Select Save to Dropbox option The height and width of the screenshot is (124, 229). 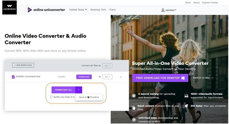(89, 97)
